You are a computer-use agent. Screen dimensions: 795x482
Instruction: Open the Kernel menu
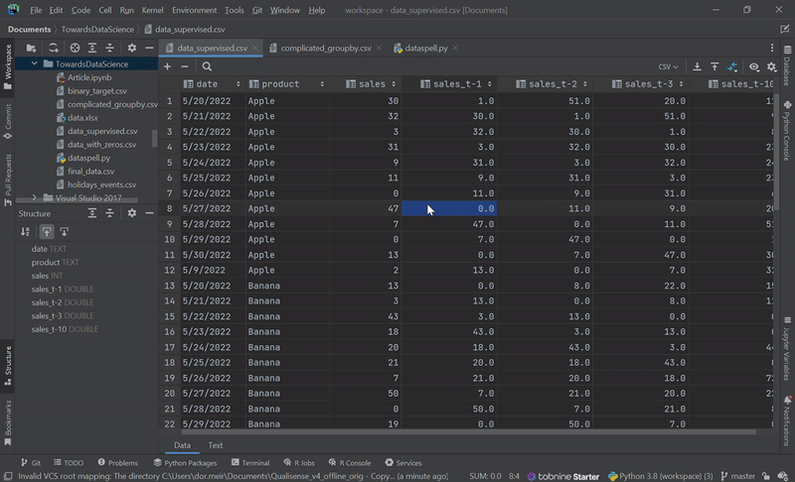pos(152,10)
